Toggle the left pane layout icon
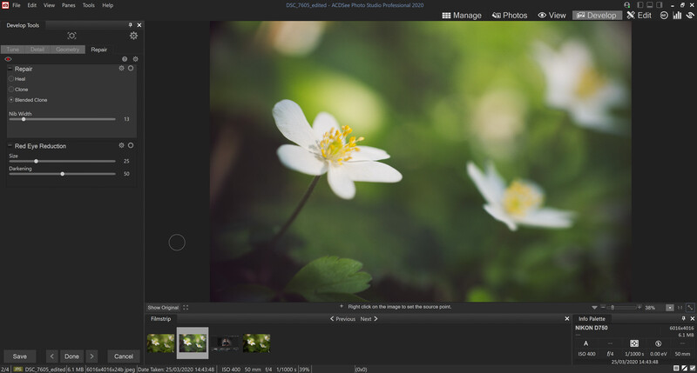Image resolution: width=697 pixels, height=373 pixels. click(x=640, y=5)
